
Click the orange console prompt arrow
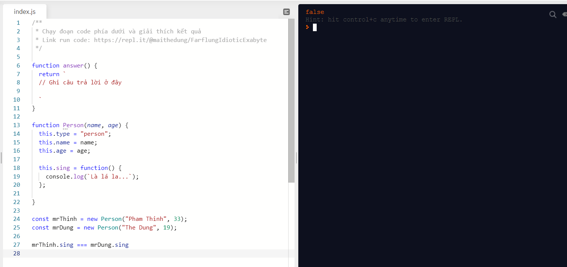coord(308,27)
